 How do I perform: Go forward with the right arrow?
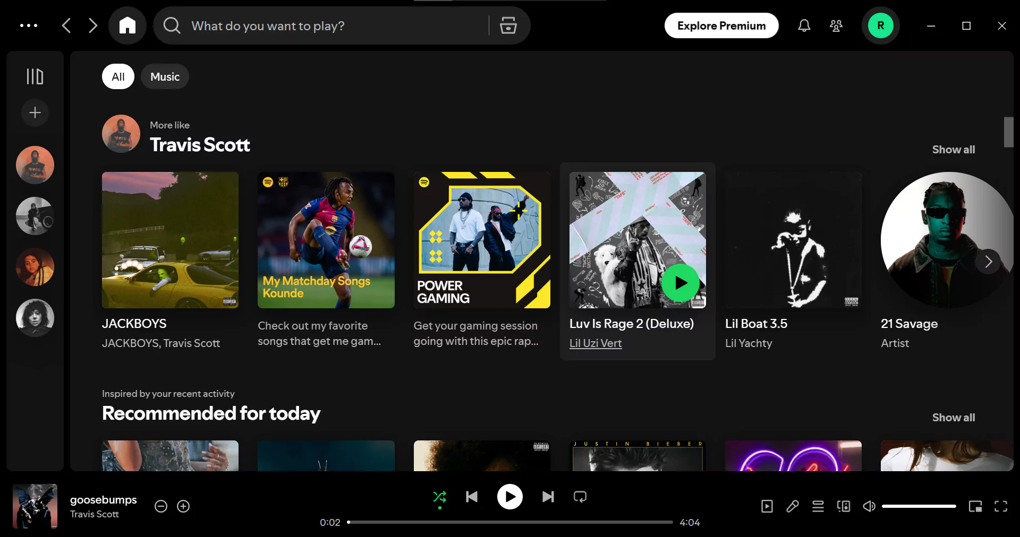(93, 25)
